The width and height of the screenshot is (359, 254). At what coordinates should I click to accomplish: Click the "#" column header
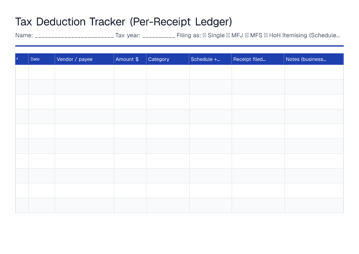(x=22, y=59)
